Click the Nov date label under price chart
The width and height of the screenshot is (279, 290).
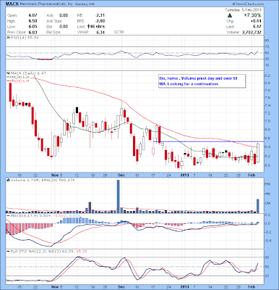point(55,175)
